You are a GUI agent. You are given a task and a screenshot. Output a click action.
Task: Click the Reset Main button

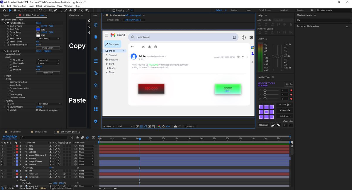[48, 73]
